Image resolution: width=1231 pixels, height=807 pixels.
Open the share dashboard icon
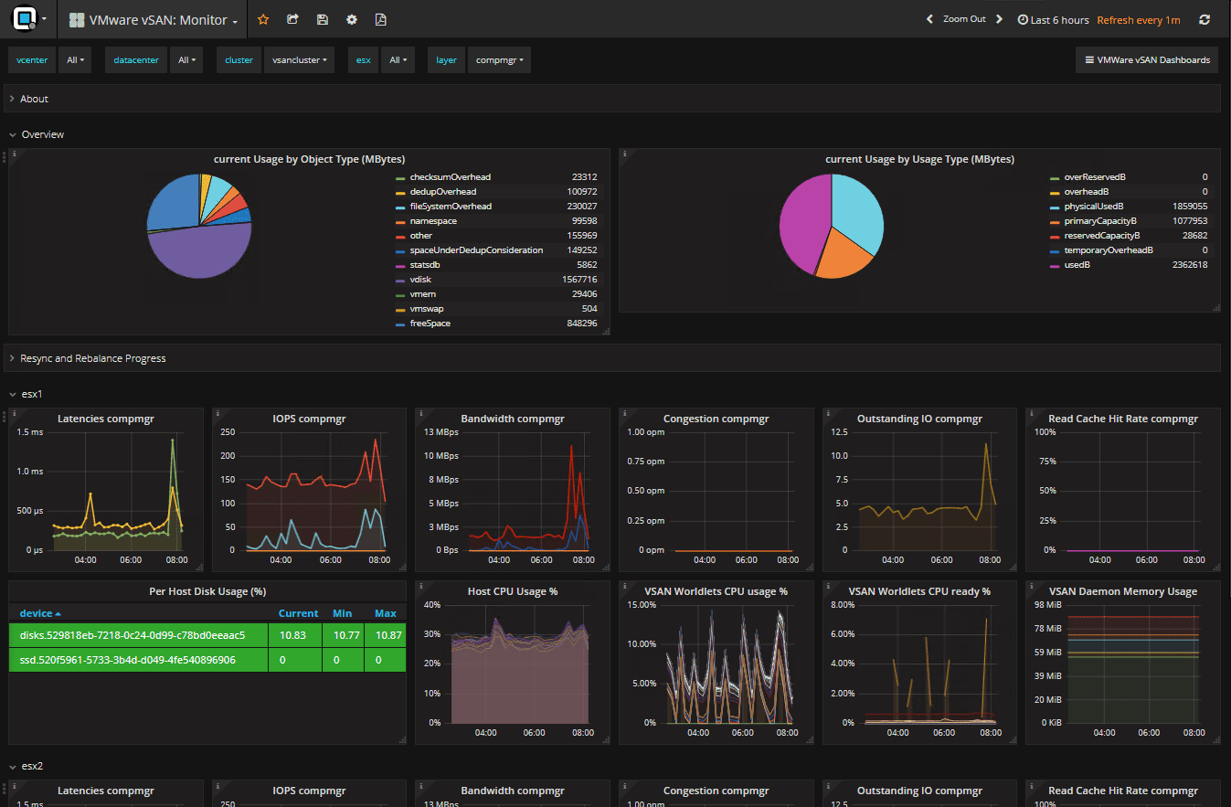[292, 18]
